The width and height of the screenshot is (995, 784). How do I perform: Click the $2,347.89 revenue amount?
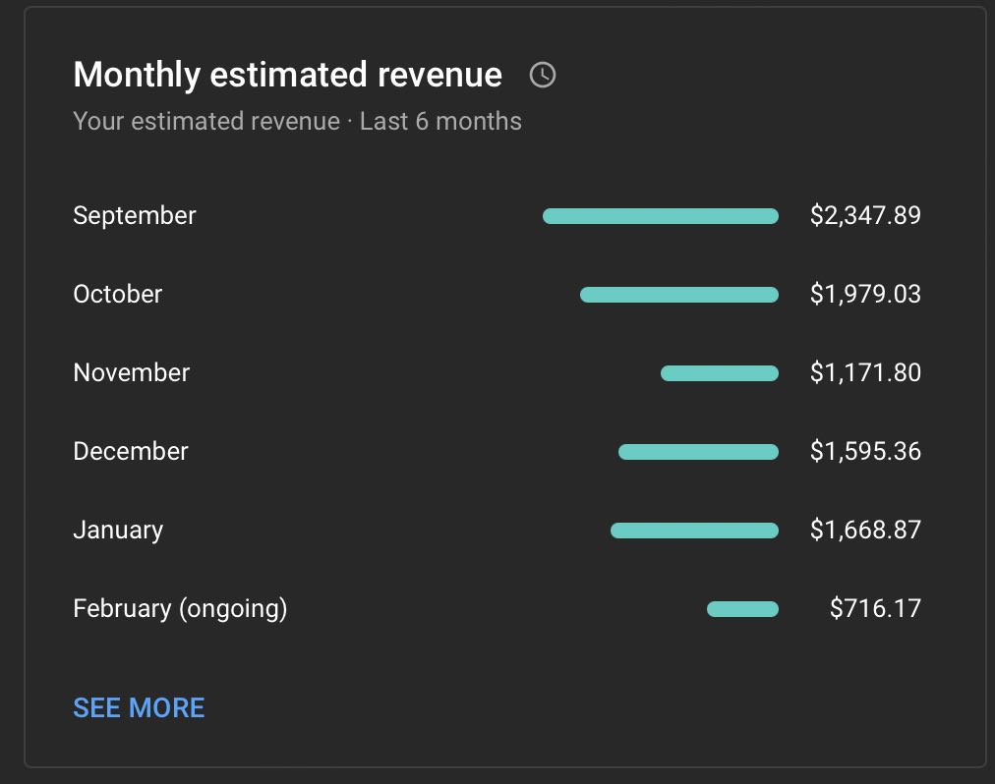(x=865, y=216)
